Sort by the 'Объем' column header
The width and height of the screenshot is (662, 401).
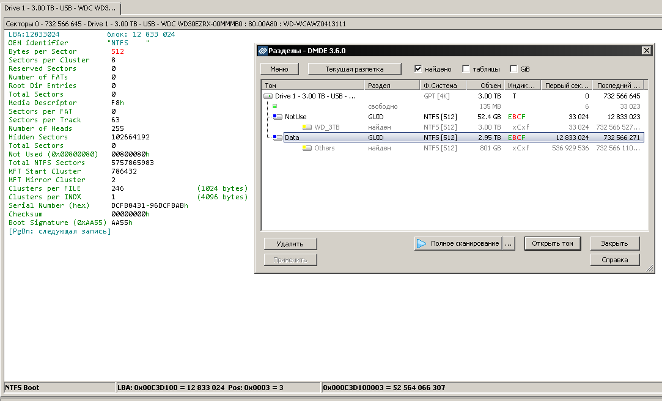click(x=490, y=86)
